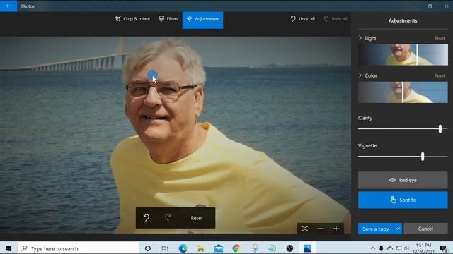This screenshot has width=453, height=254.
Task: Open Task View from the taskbar
Action: (x=165, y=248)
